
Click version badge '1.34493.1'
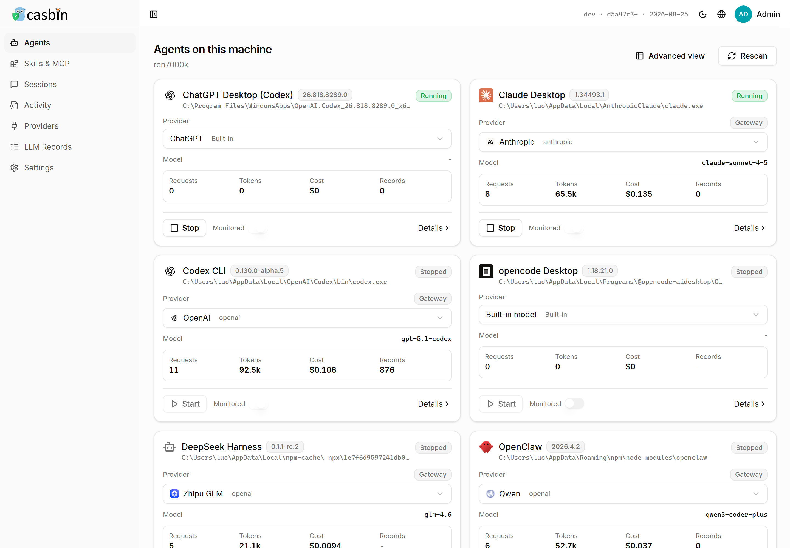pyautogui.click(x=589, y=95)
